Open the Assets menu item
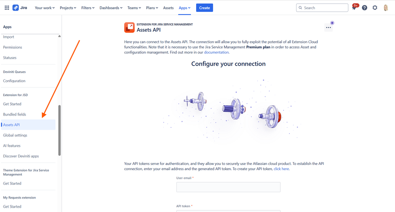Image resolution: width=395 pixels, height=212 pixels. (168, 8)
